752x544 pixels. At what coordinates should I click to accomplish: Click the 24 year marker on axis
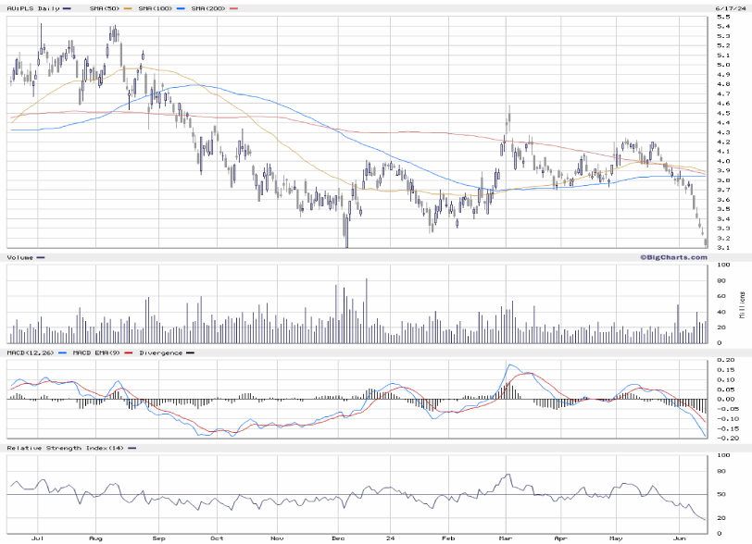(393, 538)
